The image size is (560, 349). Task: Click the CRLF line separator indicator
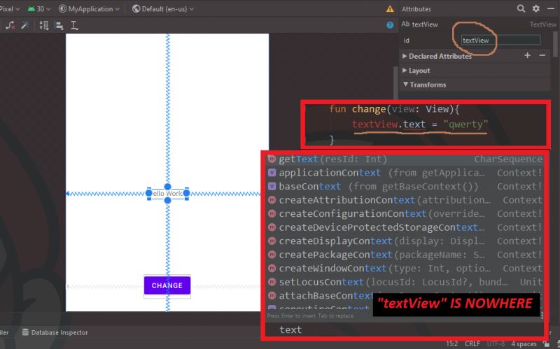(x=472, y=343)
